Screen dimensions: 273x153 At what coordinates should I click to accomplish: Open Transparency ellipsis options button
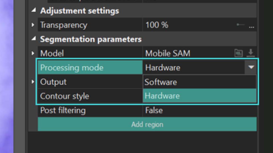click(252, 27)
